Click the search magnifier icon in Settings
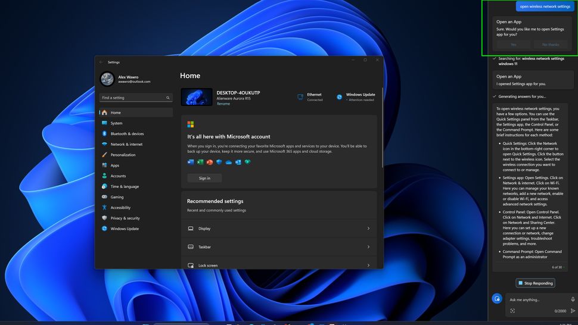This screenshot has width=578, height=325. pos(167,98)
